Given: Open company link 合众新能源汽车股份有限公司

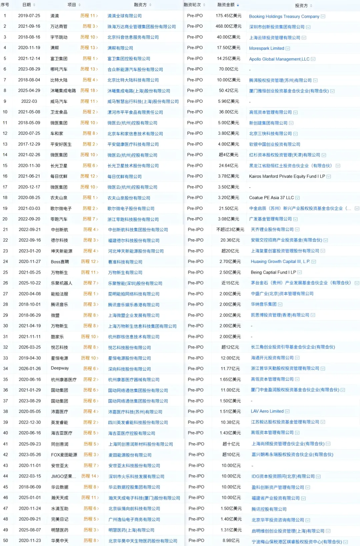Looking at the screenshot, I should tap(135, 69).
